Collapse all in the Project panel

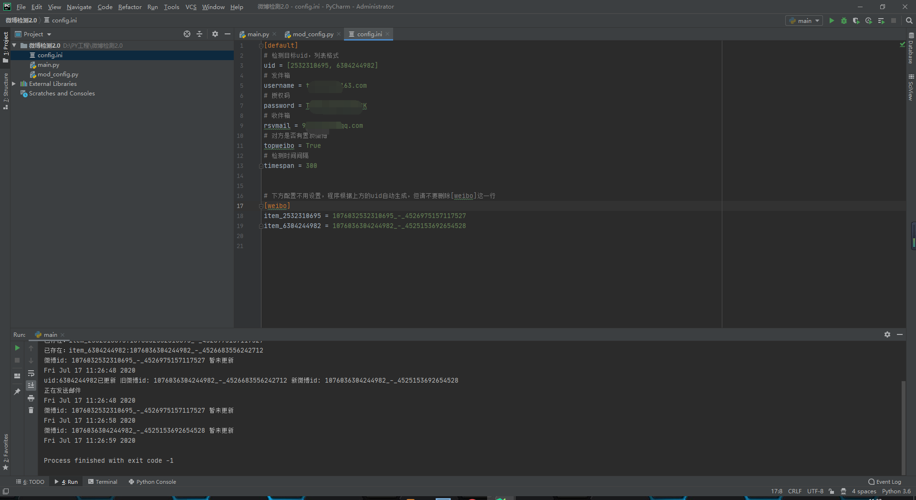point(199,34)
